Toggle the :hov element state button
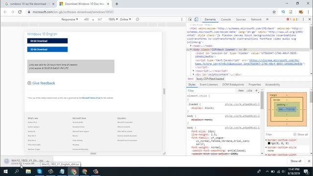Screen dimensions: 313x176 (241, 90)
